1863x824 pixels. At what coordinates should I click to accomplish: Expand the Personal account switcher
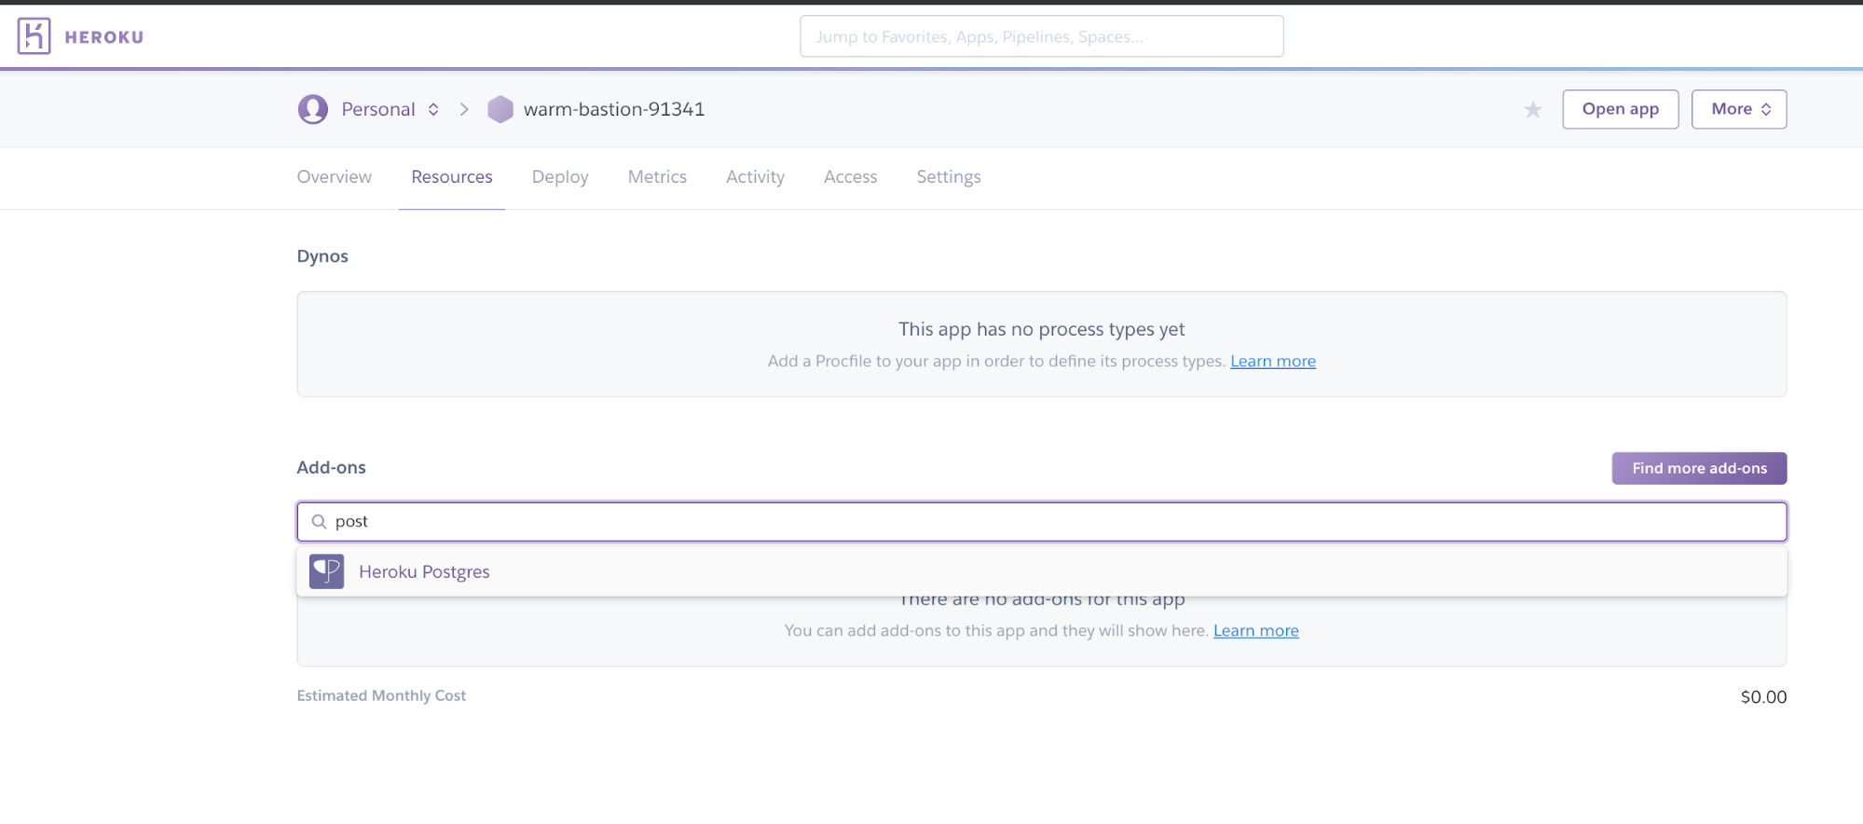[433, 109]
